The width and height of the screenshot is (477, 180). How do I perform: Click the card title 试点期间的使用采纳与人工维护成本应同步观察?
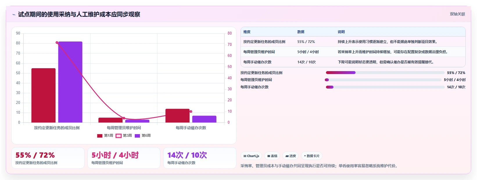79,14
